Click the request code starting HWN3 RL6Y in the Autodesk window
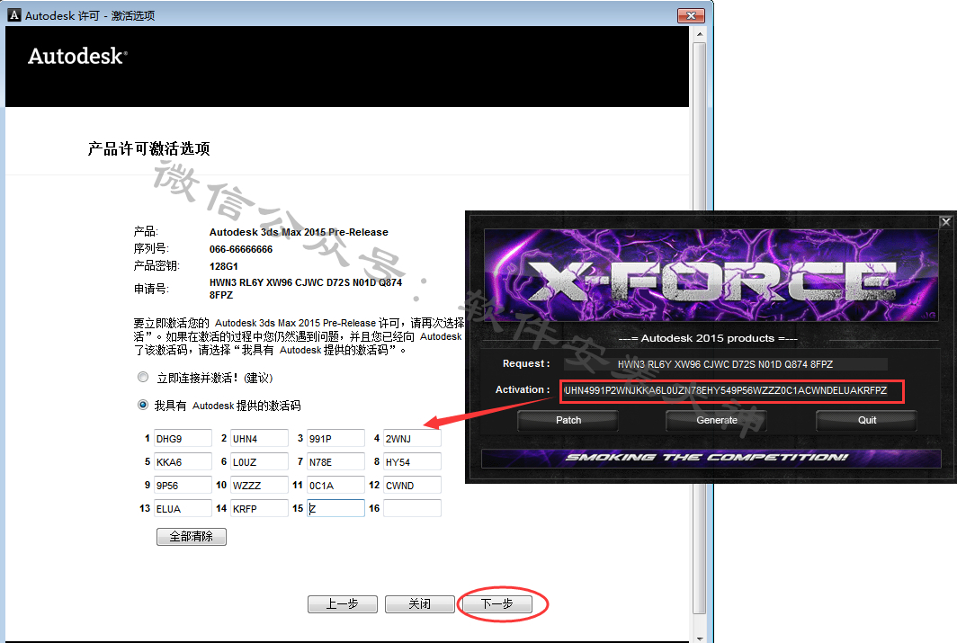This screenshot has width=957, height=643. point(306,289)
